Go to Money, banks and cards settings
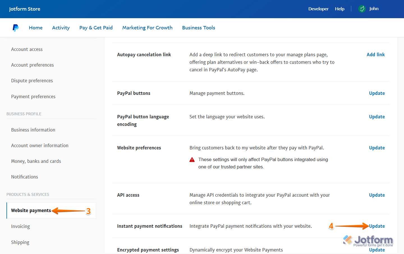 pos(36,161)
